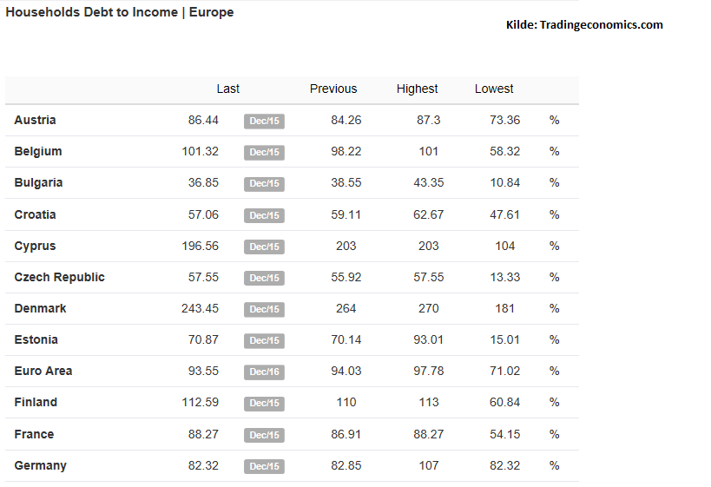
Task: Click the Households Debt to Income heading
Action: click(x=119, y=12)
